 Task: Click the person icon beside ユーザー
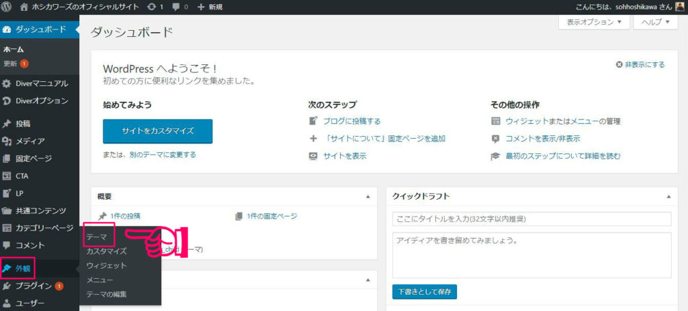coord(7,303)
